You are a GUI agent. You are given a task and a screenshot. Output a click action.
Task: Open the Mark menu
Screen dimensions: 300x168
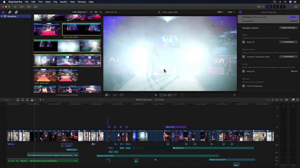[48, 2]
